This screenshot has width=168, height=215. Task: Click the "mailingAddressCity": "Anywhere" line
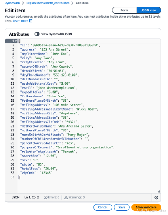point(49,113)
